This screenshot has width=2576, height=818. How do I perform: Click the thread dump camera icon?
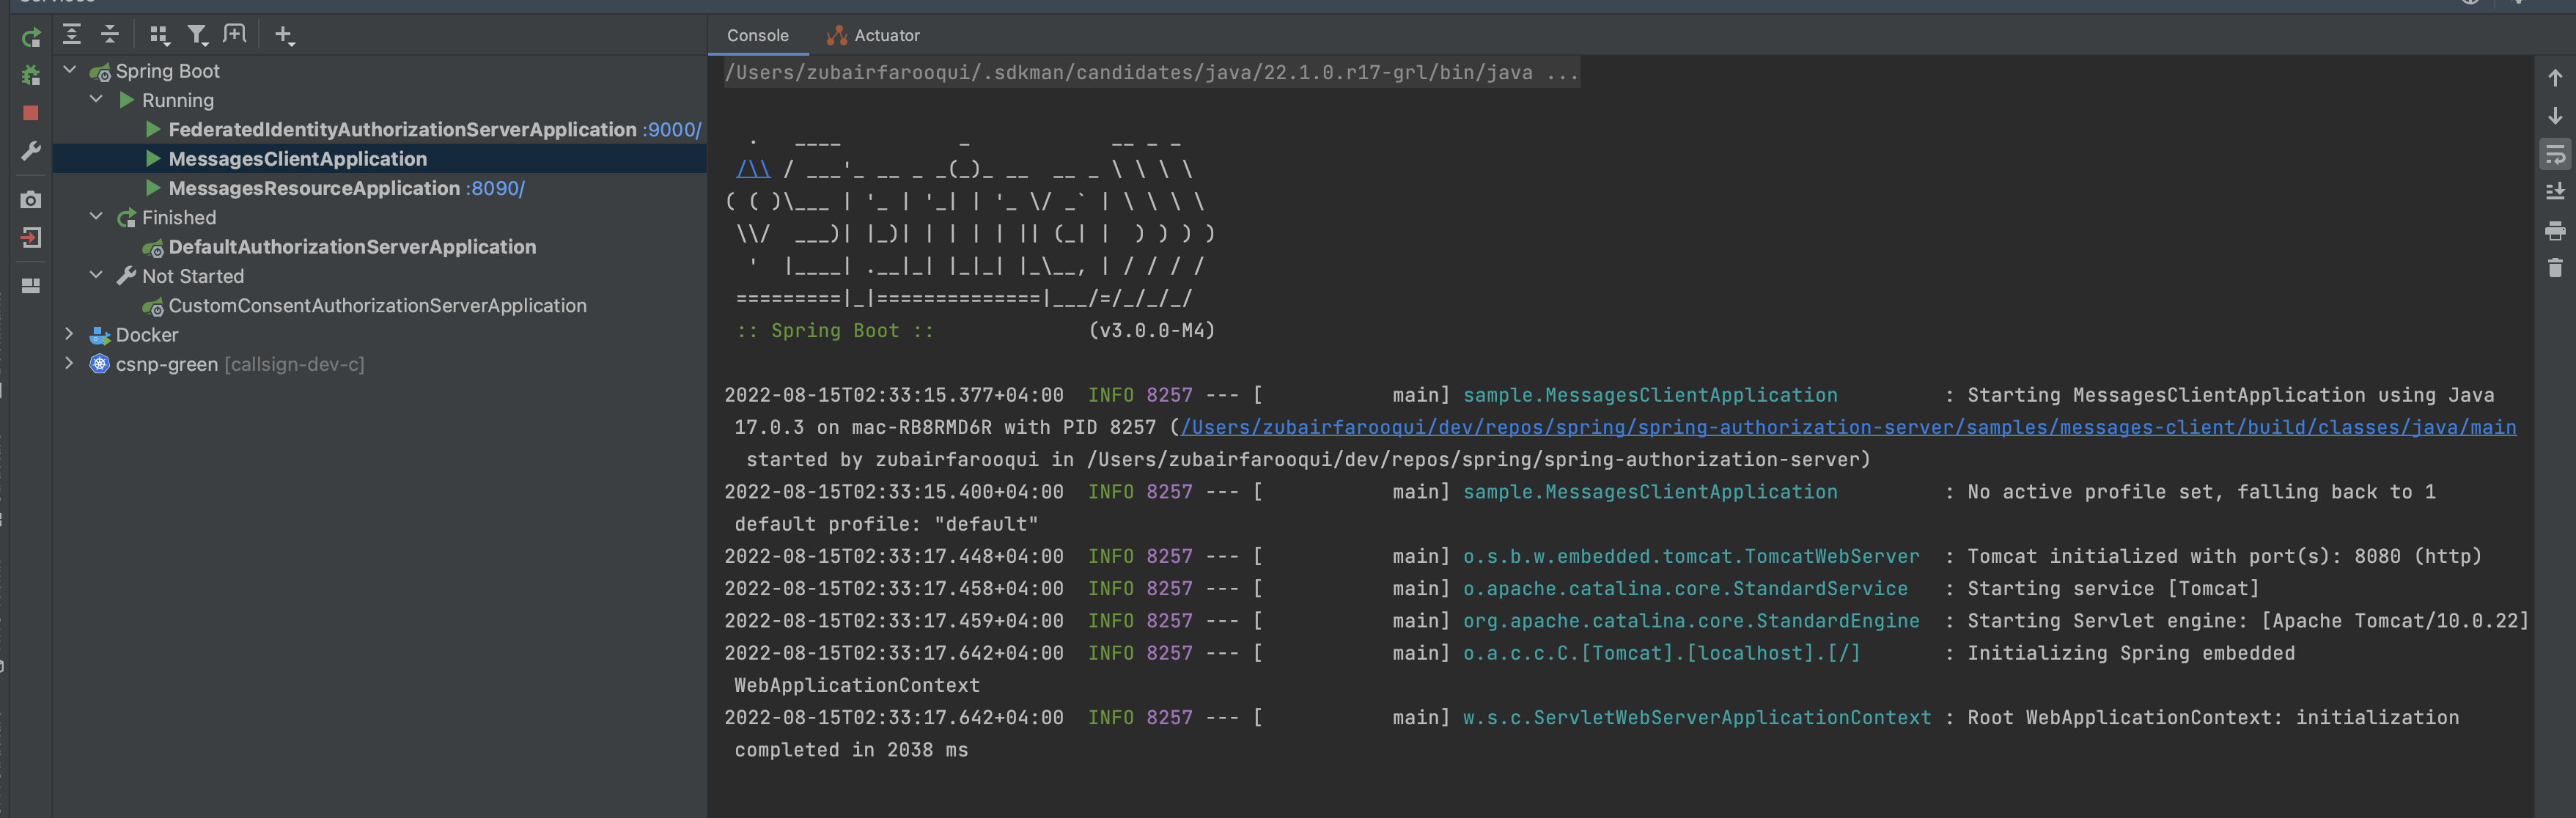point(31,200)
